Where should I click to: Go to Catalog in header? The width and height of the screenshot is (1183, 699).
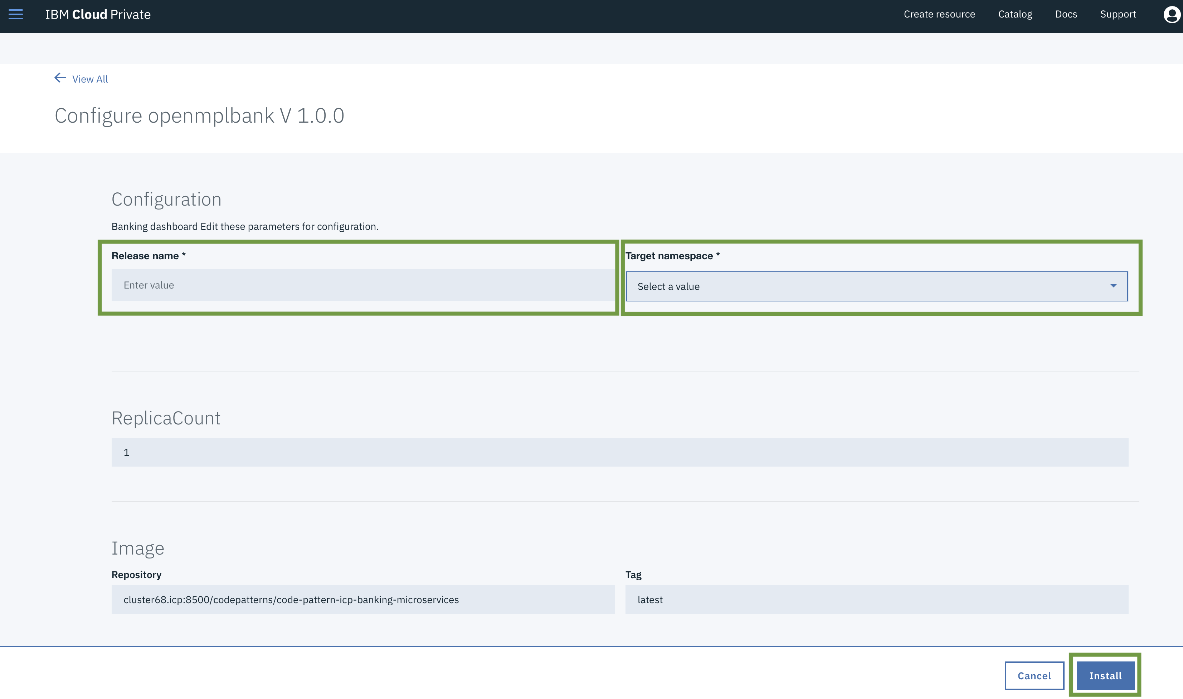pyautogui.click(x=1015, y=15)
